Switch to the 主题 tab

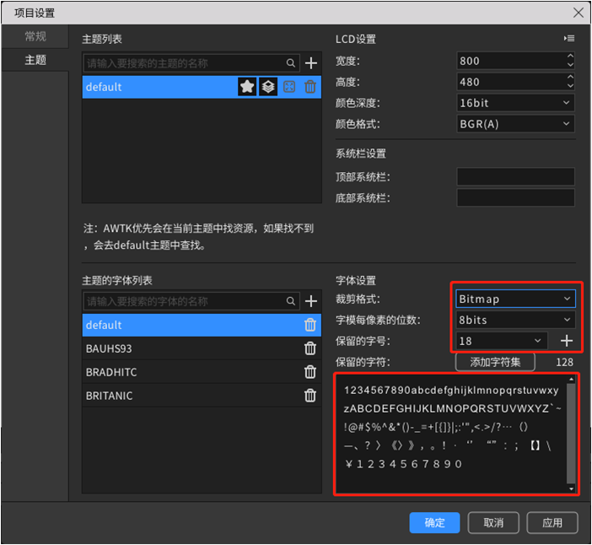tap(35, 60)
